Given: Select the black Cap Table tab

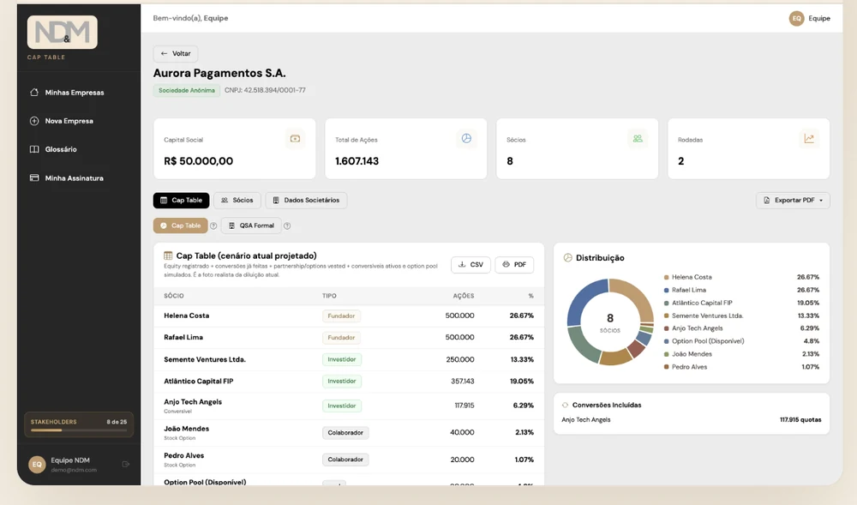Looking at the screenshot, I should [x=181, y=200].
